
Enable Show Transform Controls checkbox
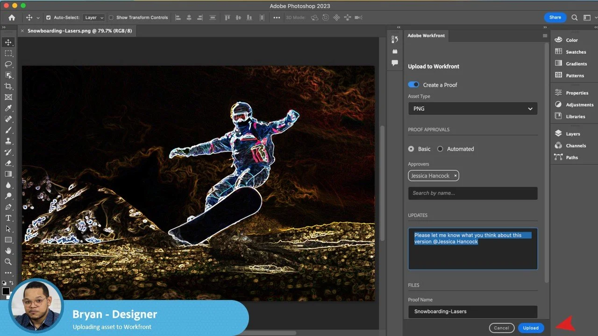pos(111,18)
